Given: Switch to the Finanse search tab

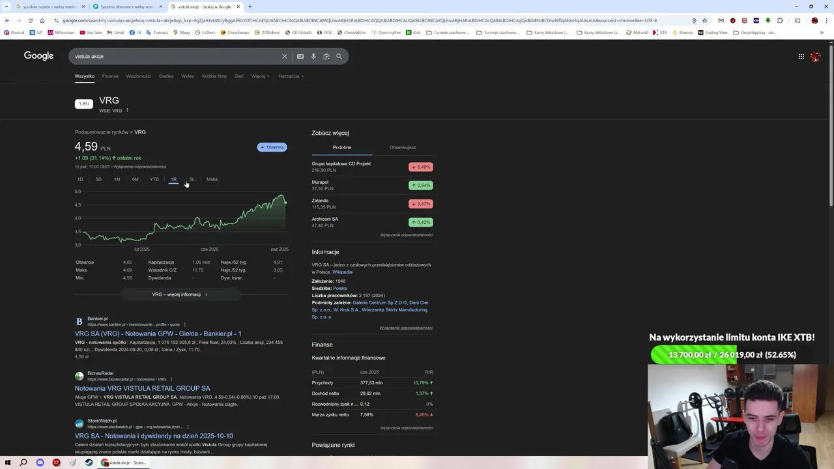Looking at the screenshot, I should pyautogui.click(x=110, y=76).
